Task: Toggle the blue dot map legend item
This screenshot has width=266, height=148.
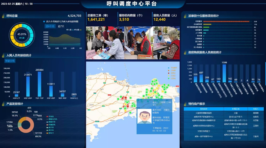Action: (172, 68)
